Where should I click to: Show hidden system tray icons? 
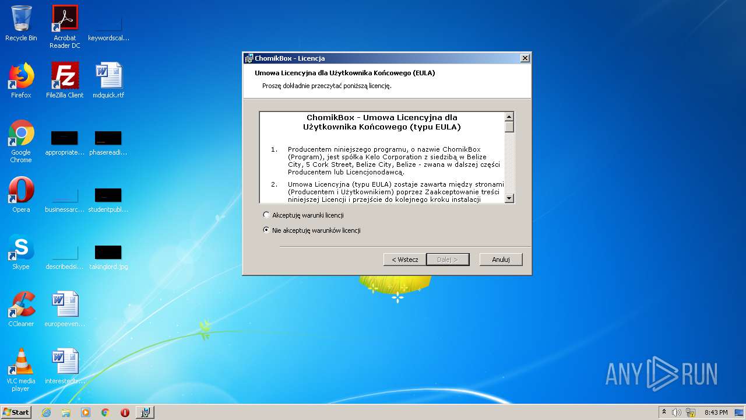point(664,412)
